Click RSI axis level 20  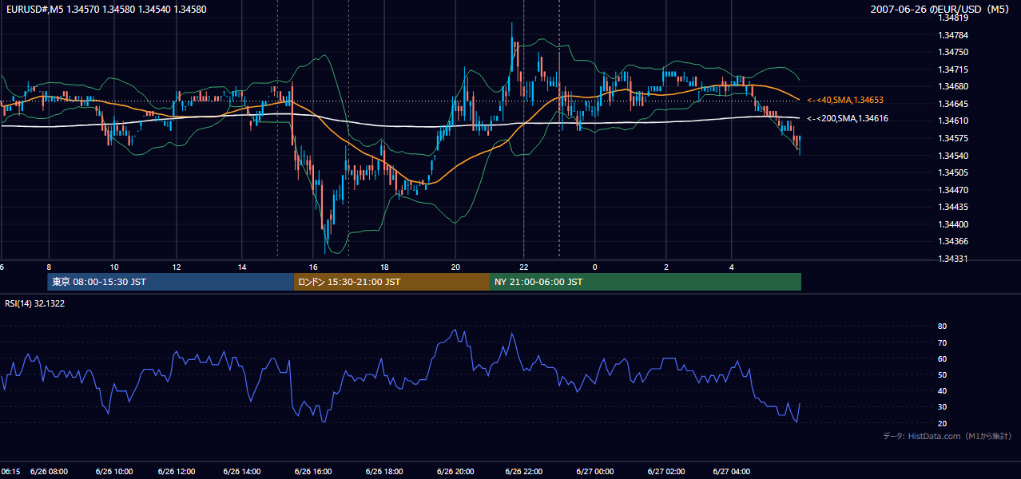click(x=943, y=423)
